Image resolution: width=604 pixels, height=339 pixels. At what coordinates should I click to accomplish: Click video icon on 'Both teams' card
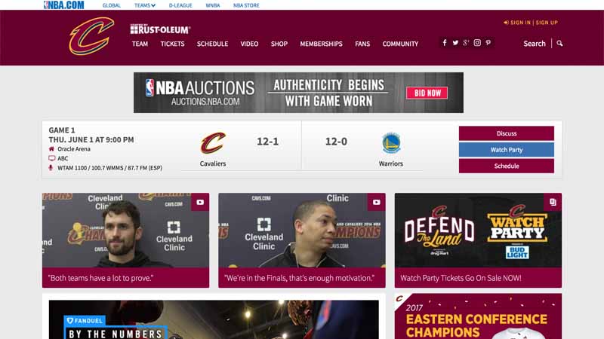pyautogui.click(x=200, y=202)
